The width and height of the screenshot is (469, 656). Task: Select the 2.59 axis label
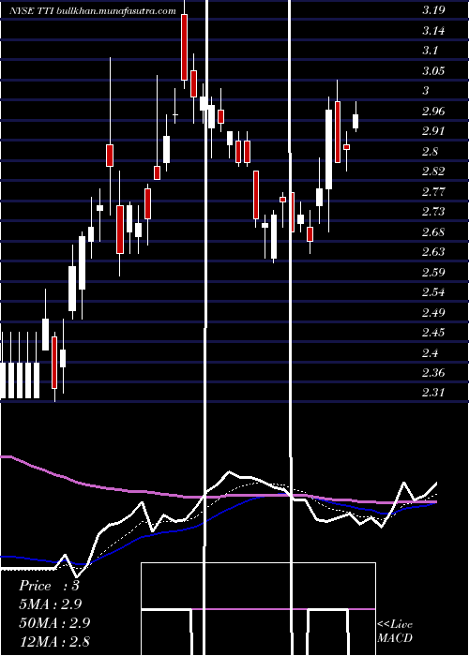tap(433, 273)
